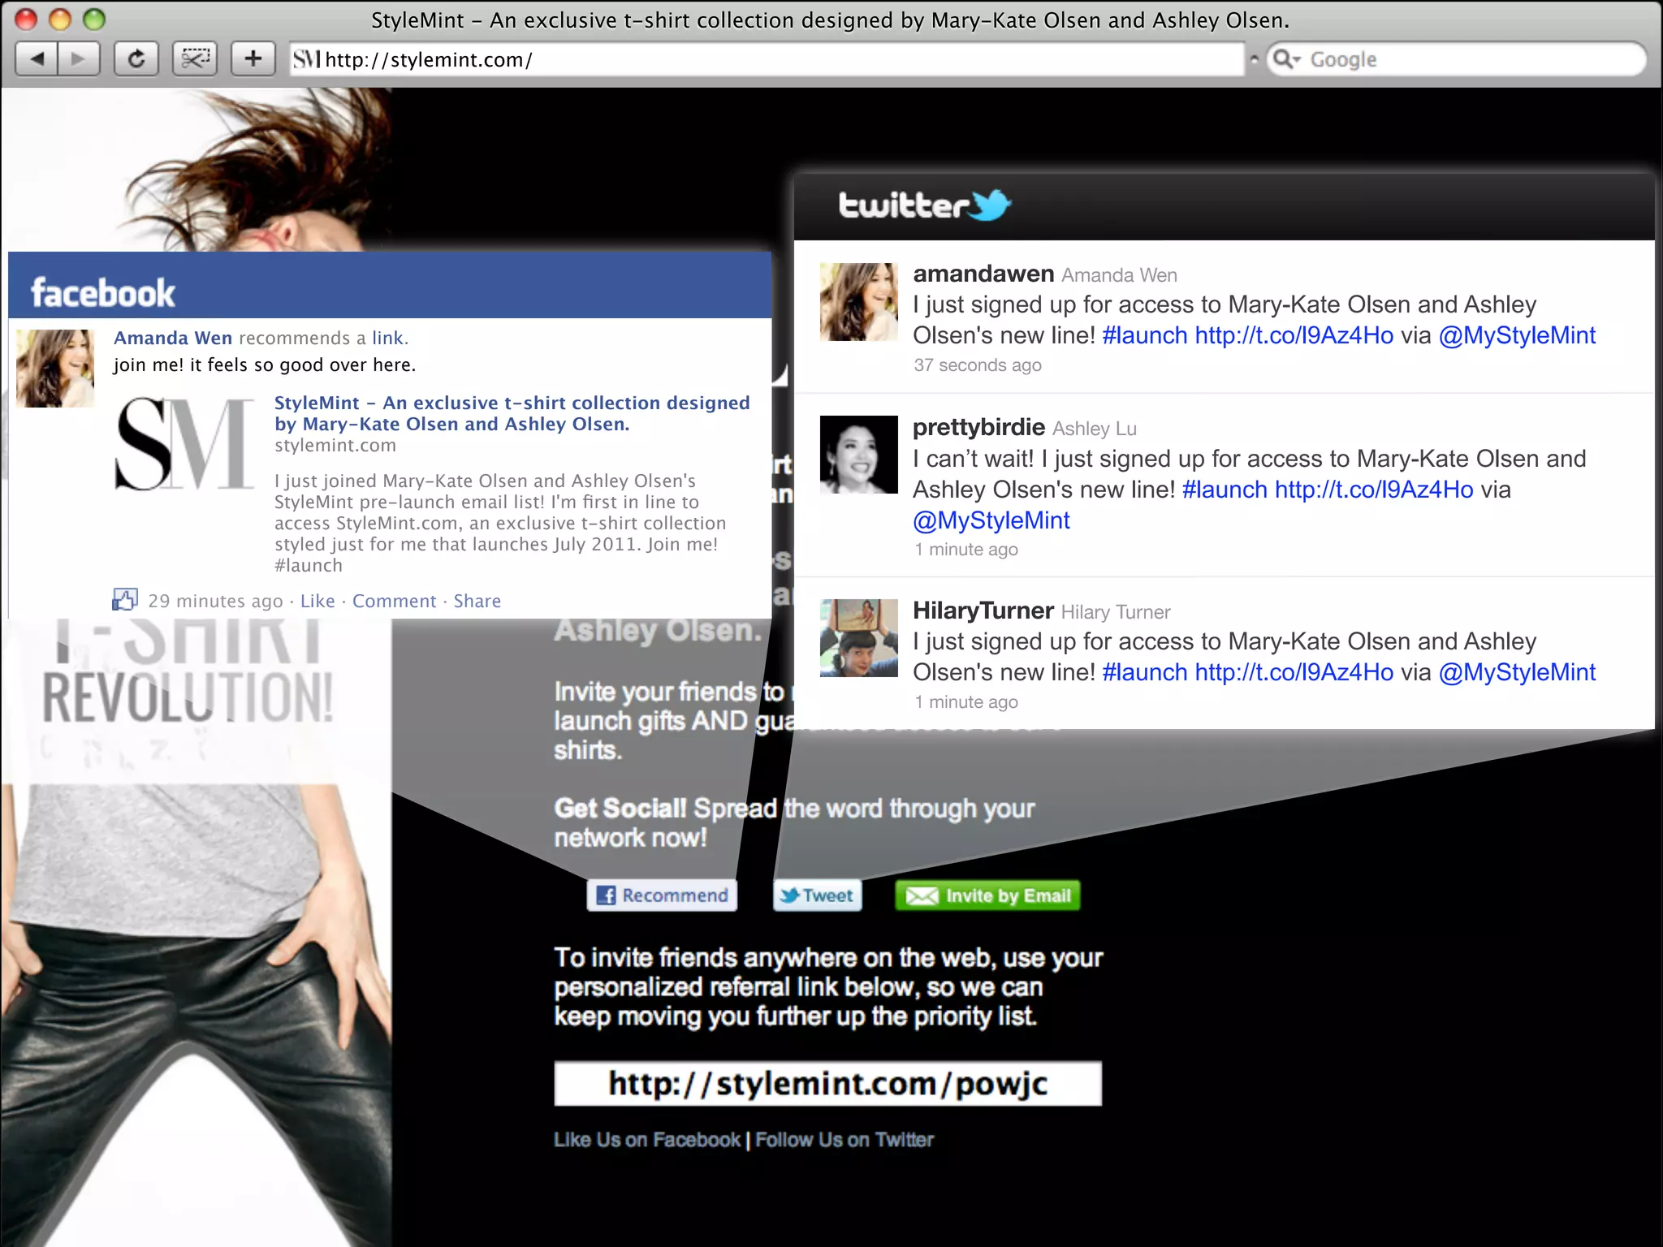Click the Comment link in Facebook post
Image resolution: width=1663 pixels, height=1247 pixels.
coord(394,601)
